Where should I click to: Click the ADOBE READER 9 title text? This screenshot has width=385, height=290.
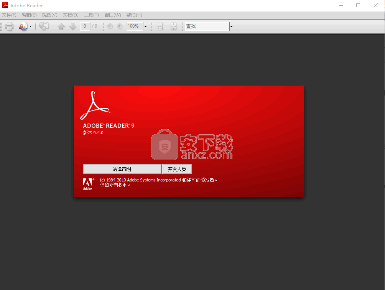pyautogui.click(x=109, y=126)
